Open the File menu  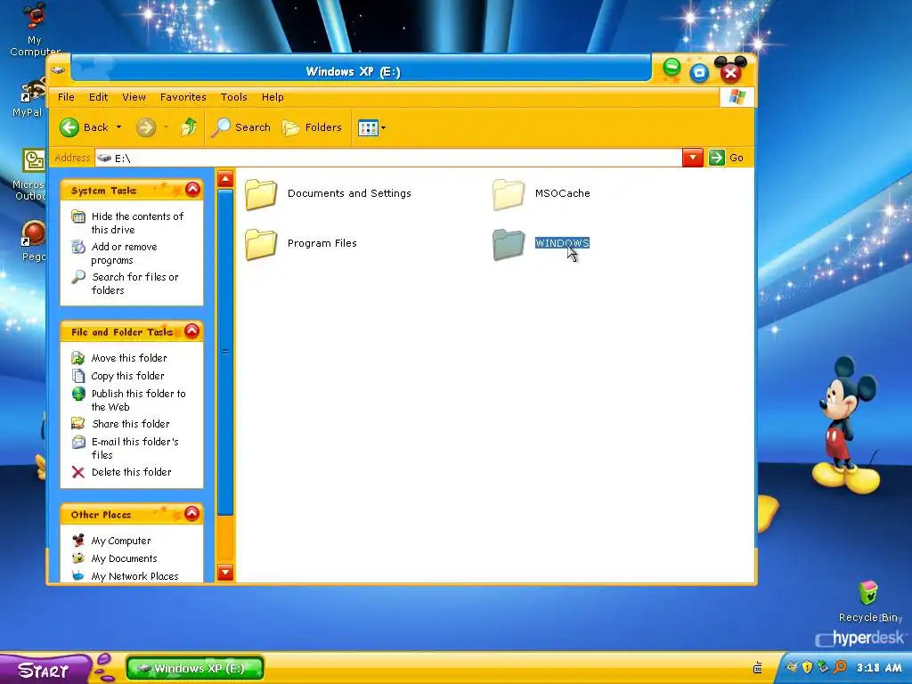point(66,97)
